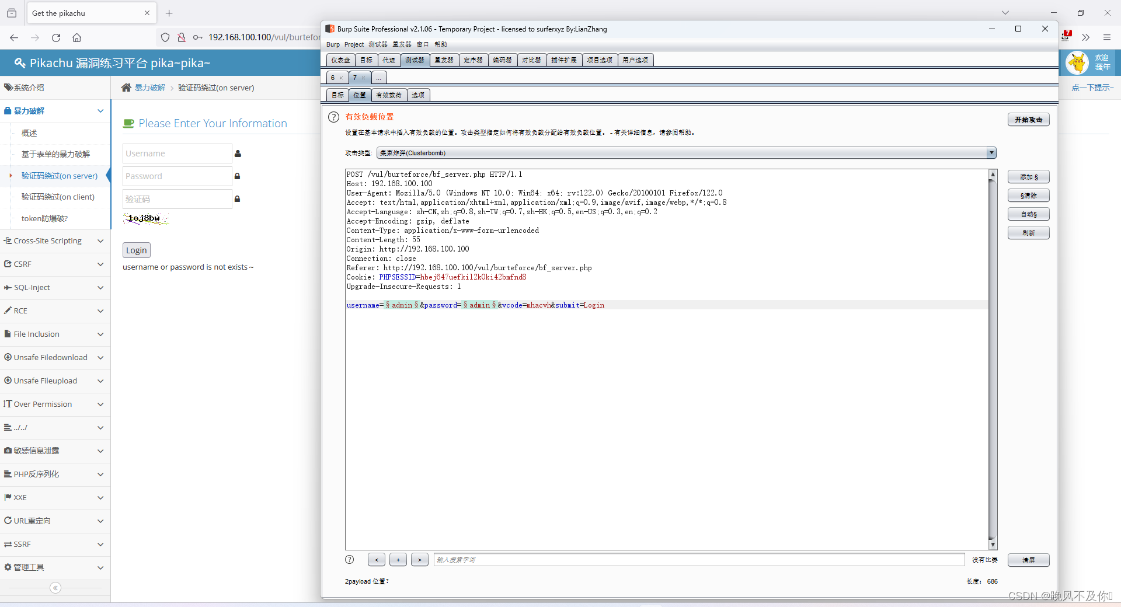The height and width of the screenshot is (607, 1121).
Task: Click the 自动§ button
Action: pyautogui.click(x=1029, y=214)
